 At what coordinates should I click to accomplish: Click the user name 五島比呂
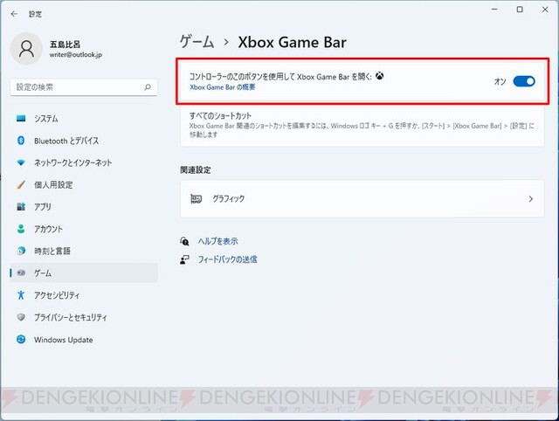point(65,45)
